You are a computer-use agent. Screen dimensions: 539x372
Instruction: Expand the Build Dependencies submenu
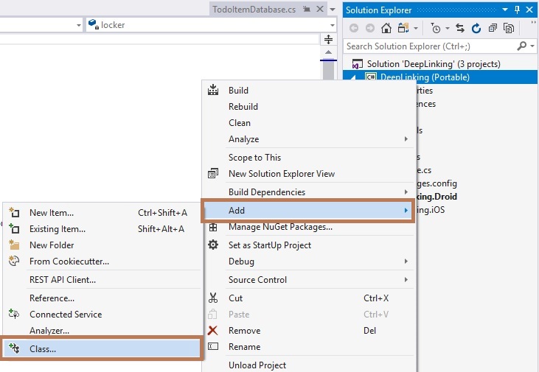pos(309,192)
